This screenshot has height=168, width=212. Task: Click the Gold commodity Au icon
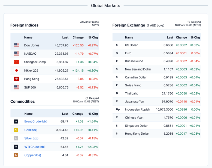pyautogui.click(x=16, y=130)
